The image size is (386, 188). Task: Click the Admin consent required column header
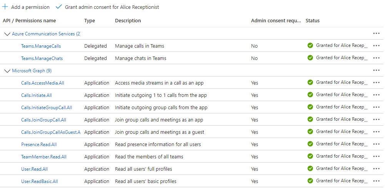tap(276, 21)
